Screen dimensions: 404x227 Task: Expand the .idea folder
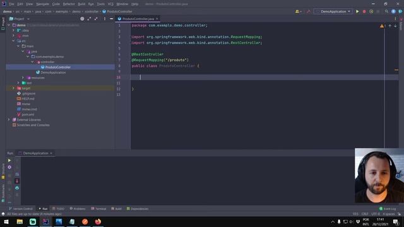13,30
